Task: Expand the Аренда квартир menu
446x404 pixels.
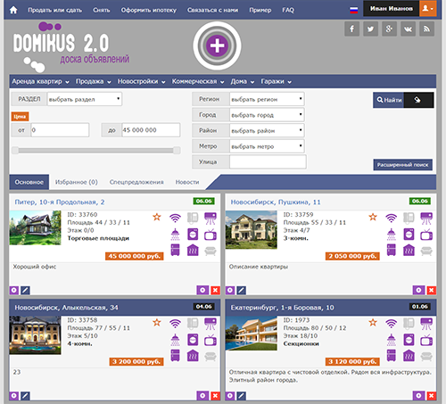Action: (x=40, y=81)
